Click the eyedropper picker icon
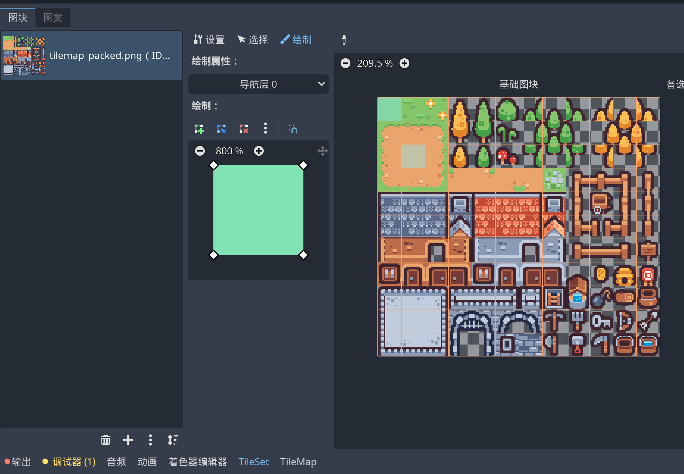 pyautogui.click(x=344, y=40)
